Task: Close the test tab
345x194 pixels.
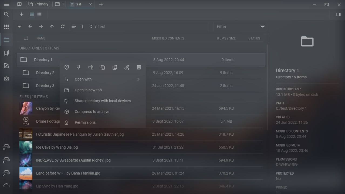Action: 90,4
